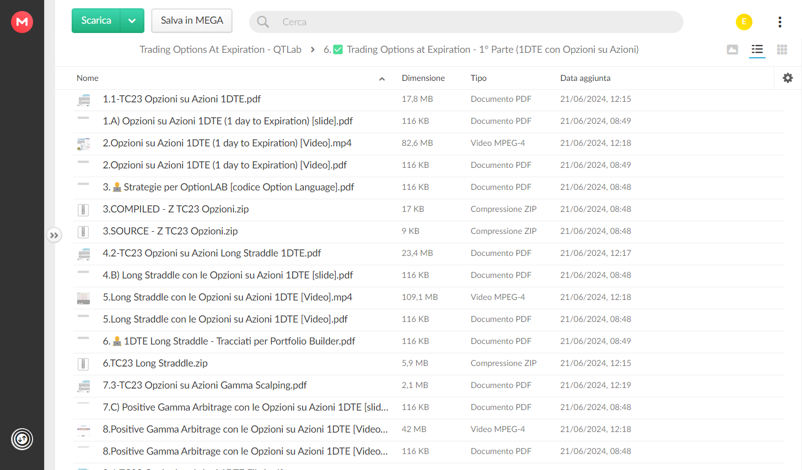Switch to grid thumbnail view icon
The image size is (802, 470).
tap(782, 50)
